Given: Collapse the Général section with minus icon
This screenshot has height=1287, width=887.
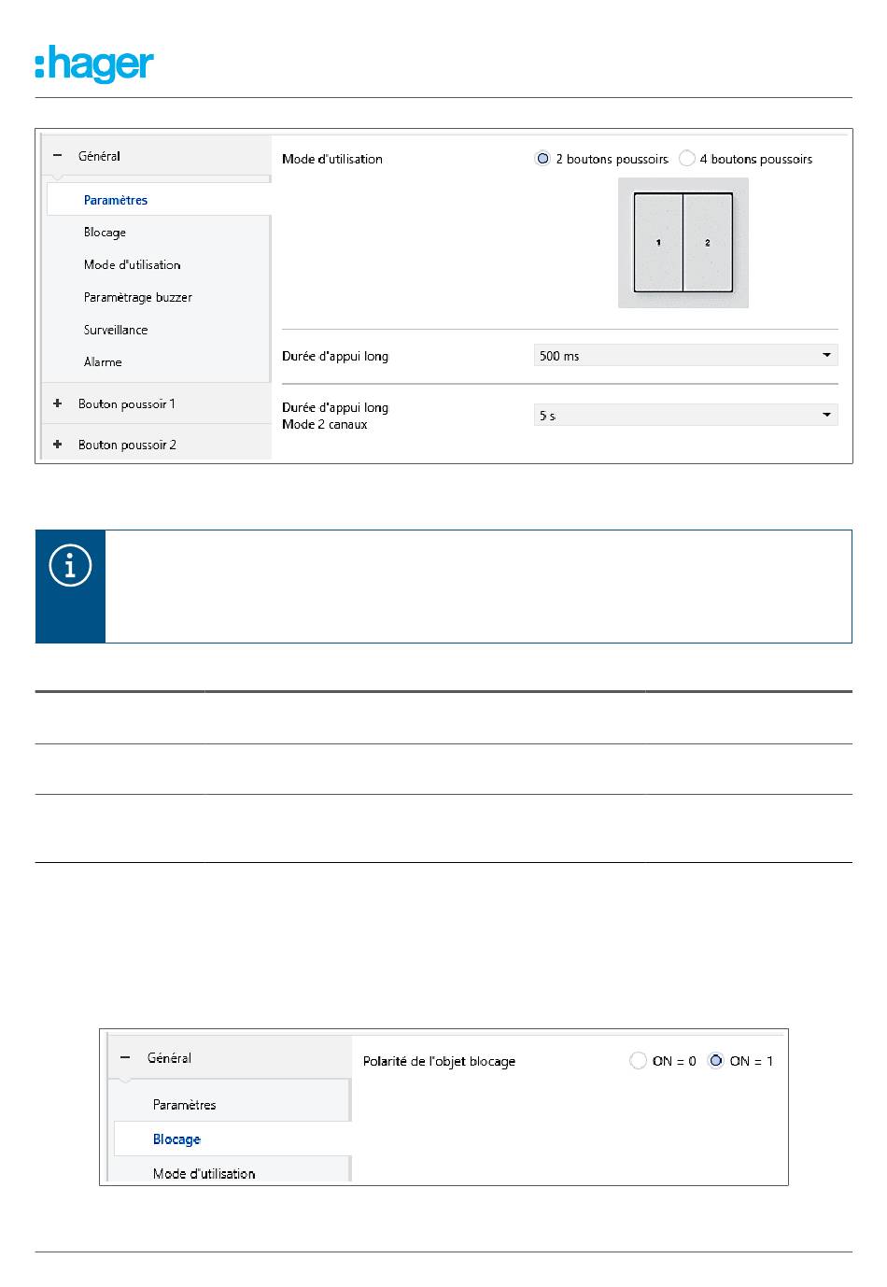Looking at the screenshot, I should 58,156.
